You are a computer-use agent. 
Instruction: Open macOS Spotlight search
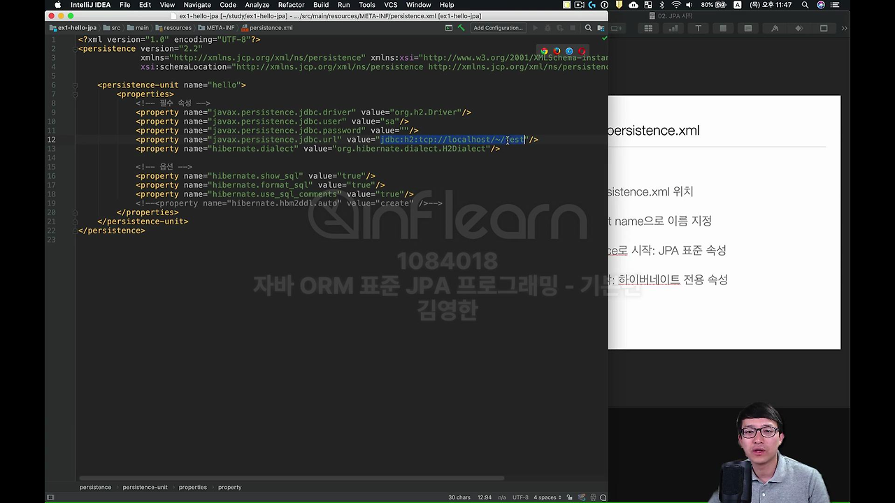click(805, 5)
